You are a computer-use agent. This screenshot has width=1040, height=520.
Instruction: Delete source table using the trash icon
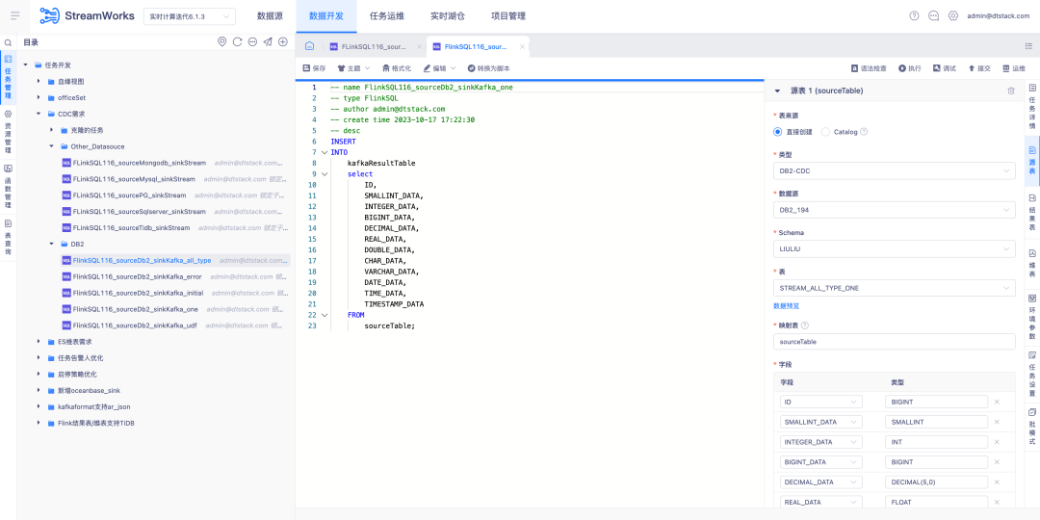1011,91
